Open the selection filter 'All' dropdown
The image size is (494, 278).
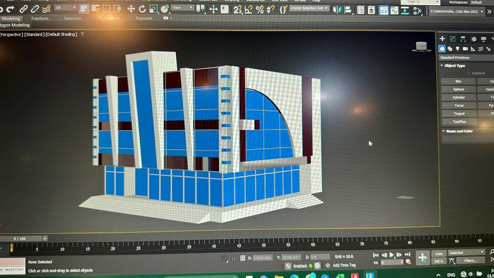tap(66, 8)
